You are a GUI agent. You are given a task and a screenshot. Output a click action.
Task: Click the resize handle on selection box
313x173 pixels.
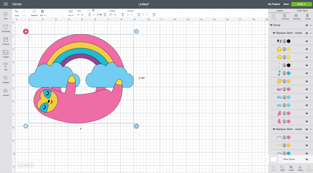[137, 126]
